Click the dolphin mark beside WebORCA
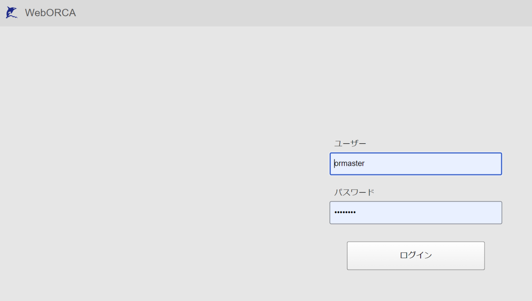Image resolution: width=532 pixels, height=301 pixels. [x=11, y=12]
